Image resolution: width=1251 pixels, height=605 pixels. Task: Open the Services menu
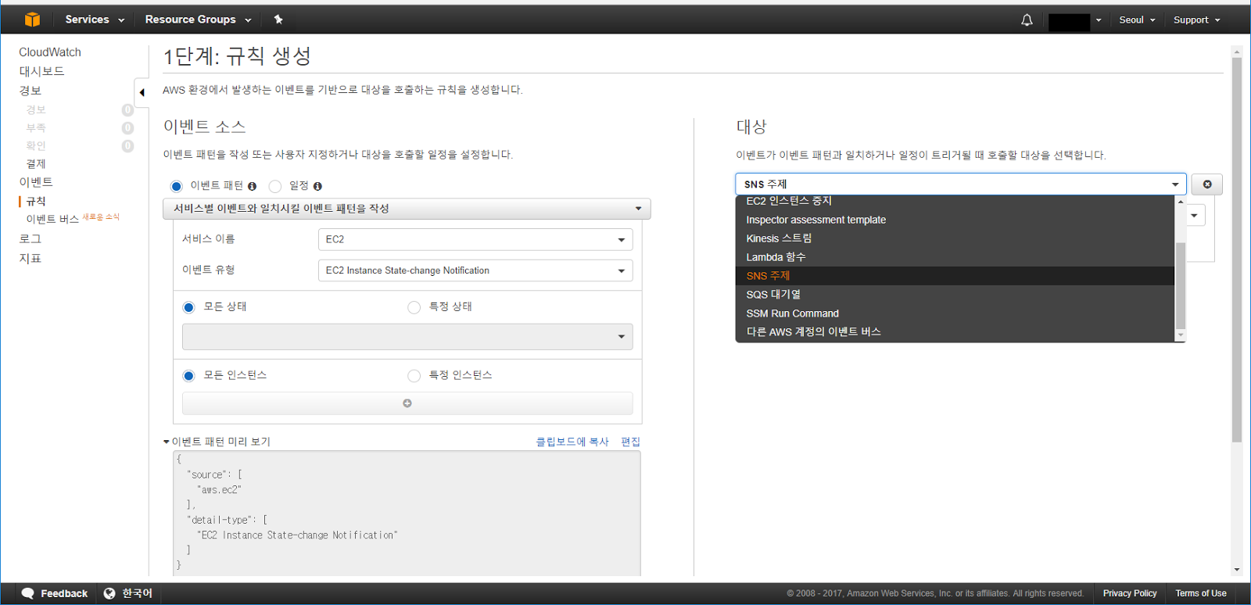pos(95,20)
